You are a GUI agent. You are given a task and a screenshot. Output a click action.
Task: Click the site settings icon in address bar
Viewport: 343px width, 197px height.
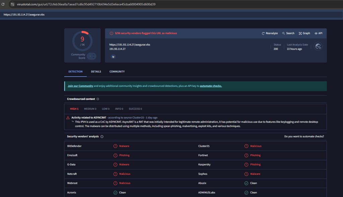12,4
